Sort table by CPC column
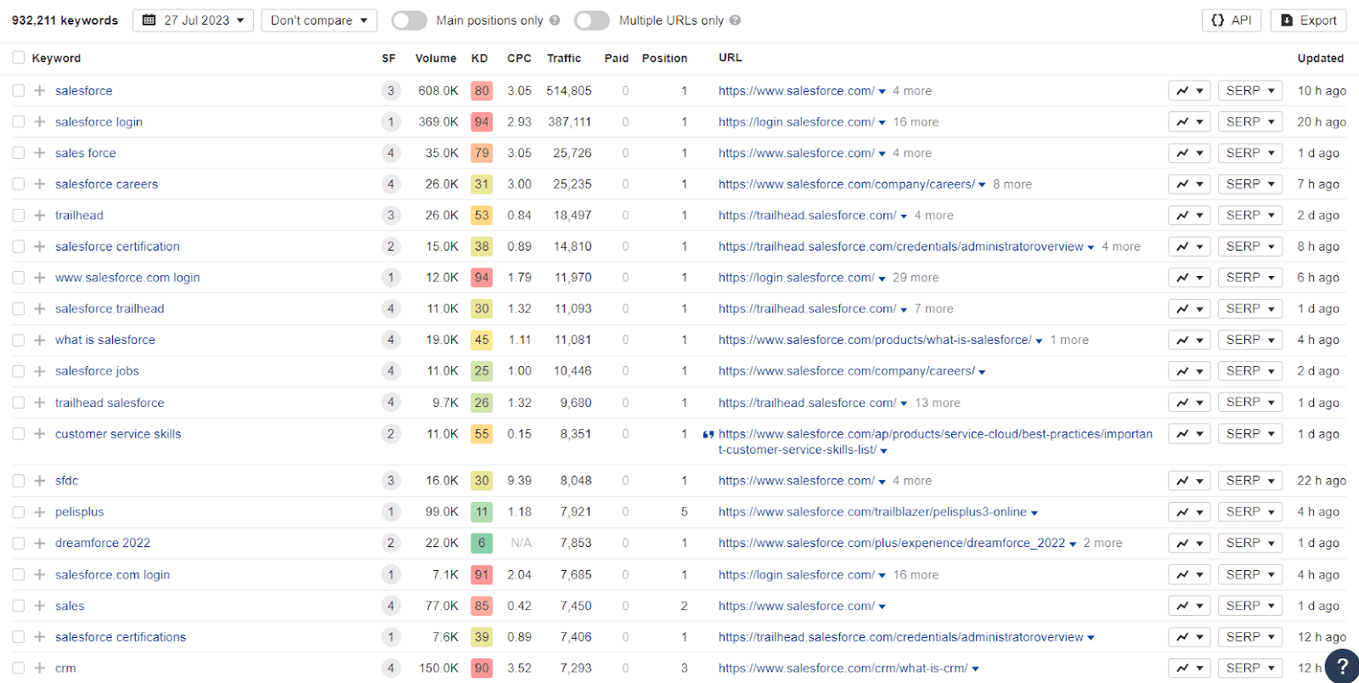The height and width of the screenshot is (683, 1359). coord(519,59)
